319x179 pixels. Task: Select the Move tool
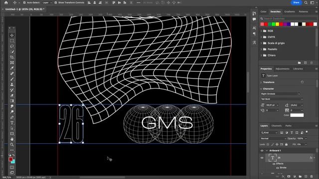point(12,35)
